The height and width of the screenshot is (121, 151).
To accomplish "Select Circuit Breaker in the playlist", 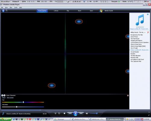I will coord(135,52).
